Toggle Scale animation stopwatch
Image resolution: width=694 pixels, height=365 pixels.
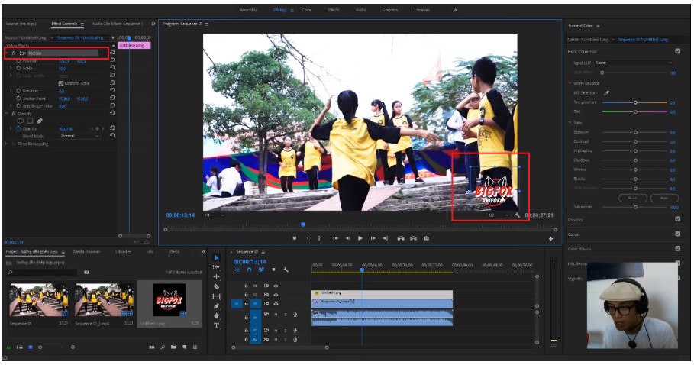click(18, 68)
